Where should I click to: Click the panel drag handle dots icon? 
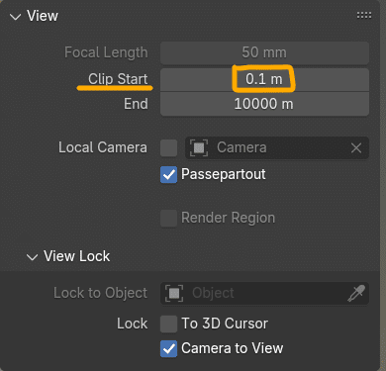pos(364,15)
